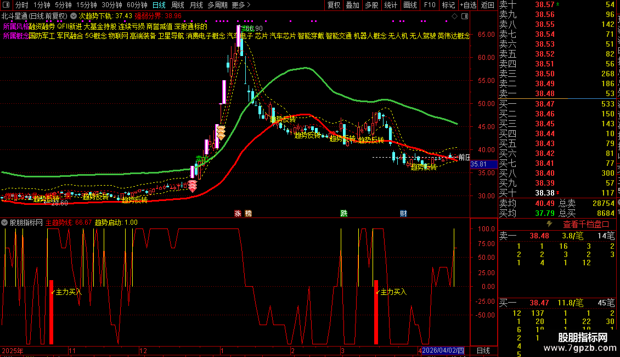Select the 5分钟 period
Viewport: 620px width, 357px height.
63,5
